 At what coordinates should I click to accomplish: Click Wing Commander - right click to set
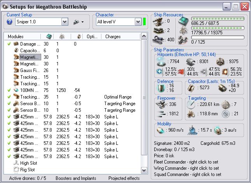pyautogui.click(x=187, y=168)
